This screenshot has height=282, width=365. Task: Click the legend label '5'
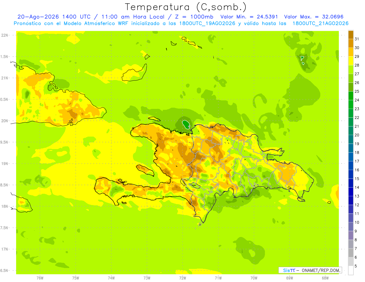click(x=356, y=266)
